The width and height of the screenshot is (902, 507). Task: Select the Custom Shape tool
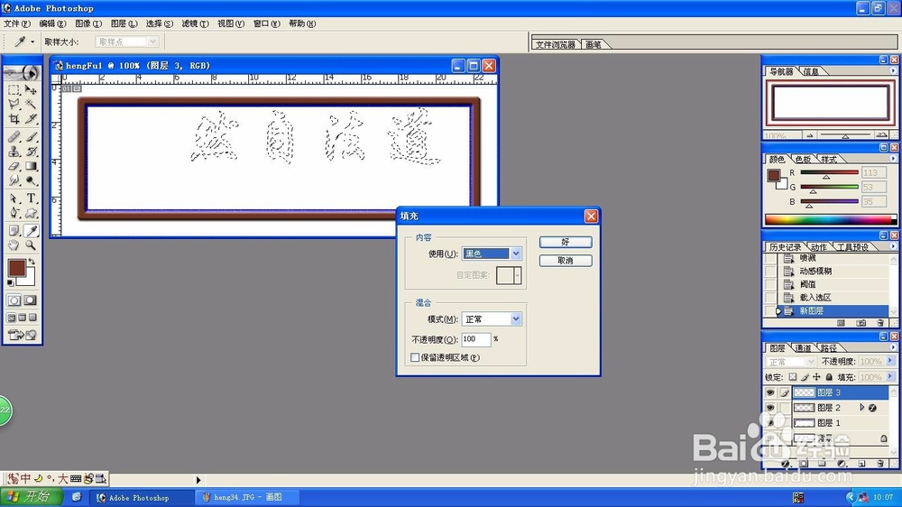click(x=31, y=213)
